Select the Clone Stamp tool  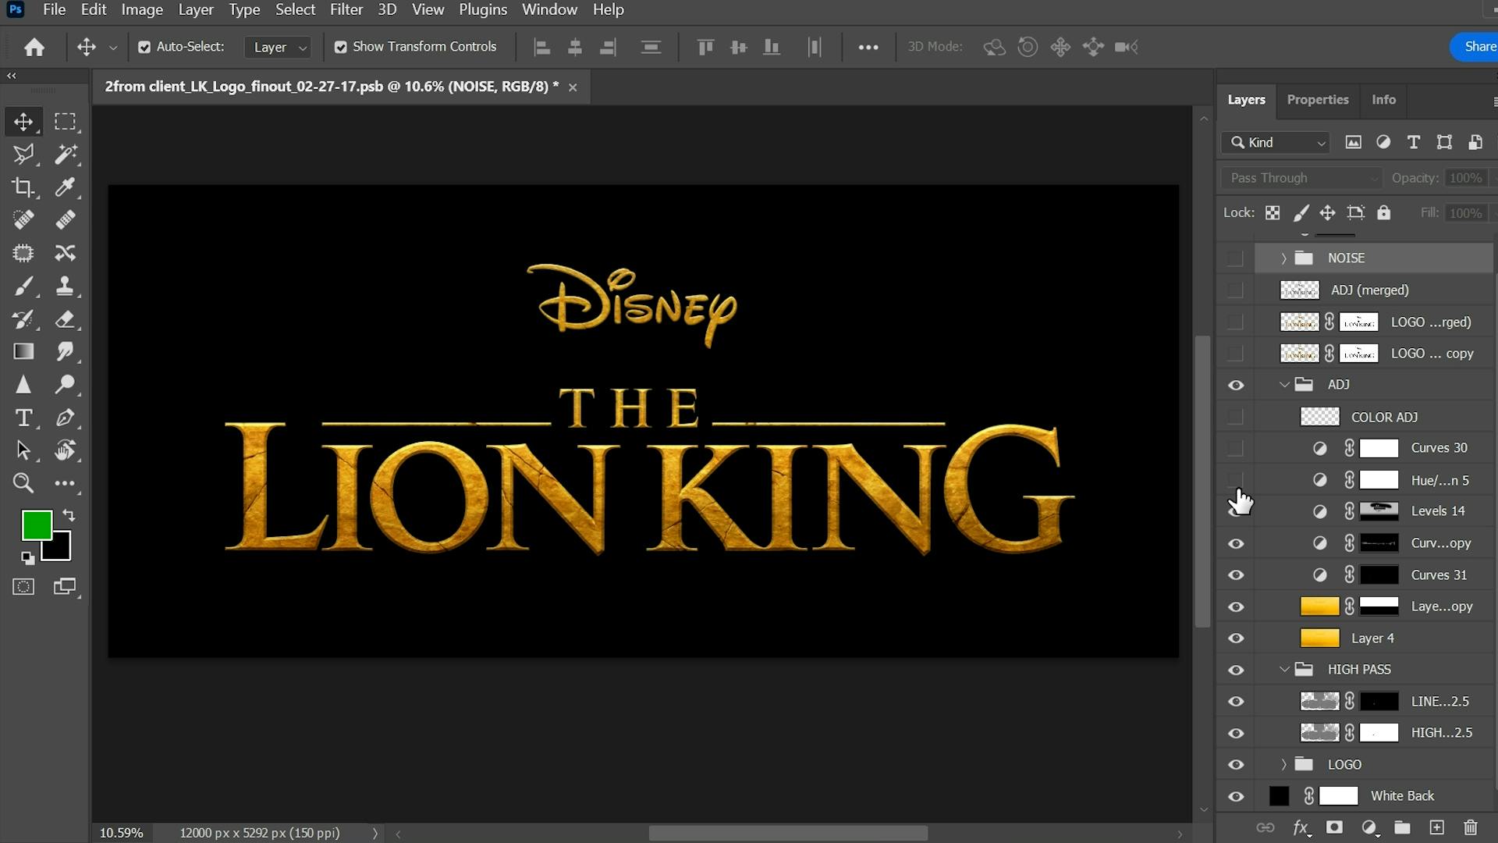tap(65, 286)
